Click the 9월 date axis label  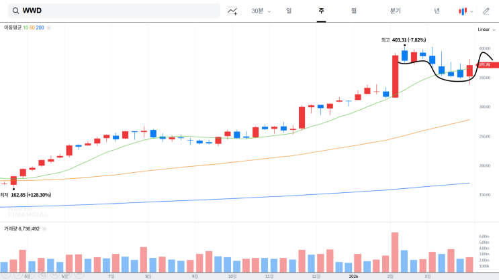coord(195,277)
